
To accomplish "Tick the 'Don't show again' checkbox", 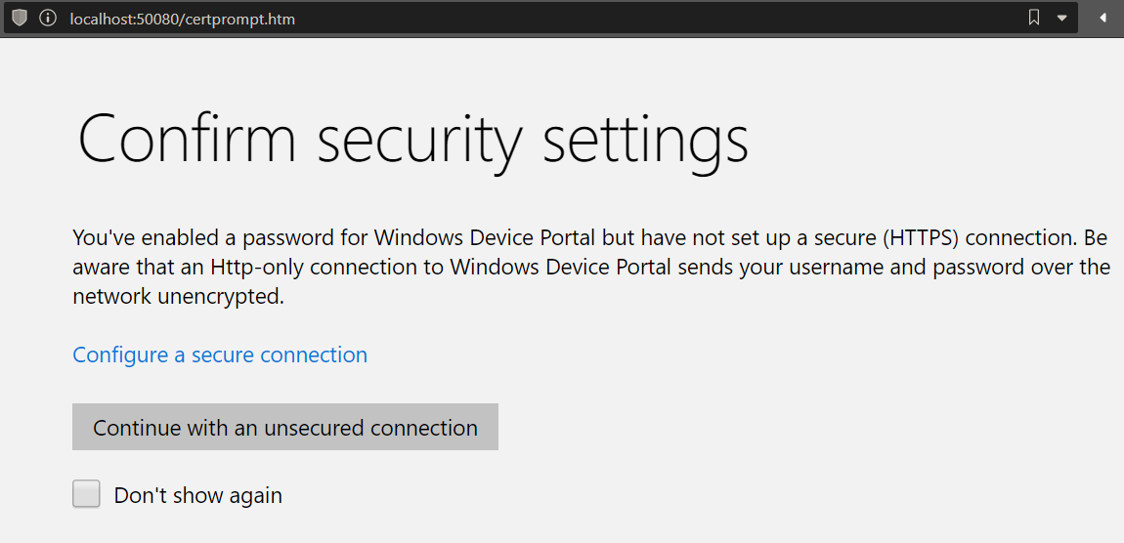I will click(87, 494).
